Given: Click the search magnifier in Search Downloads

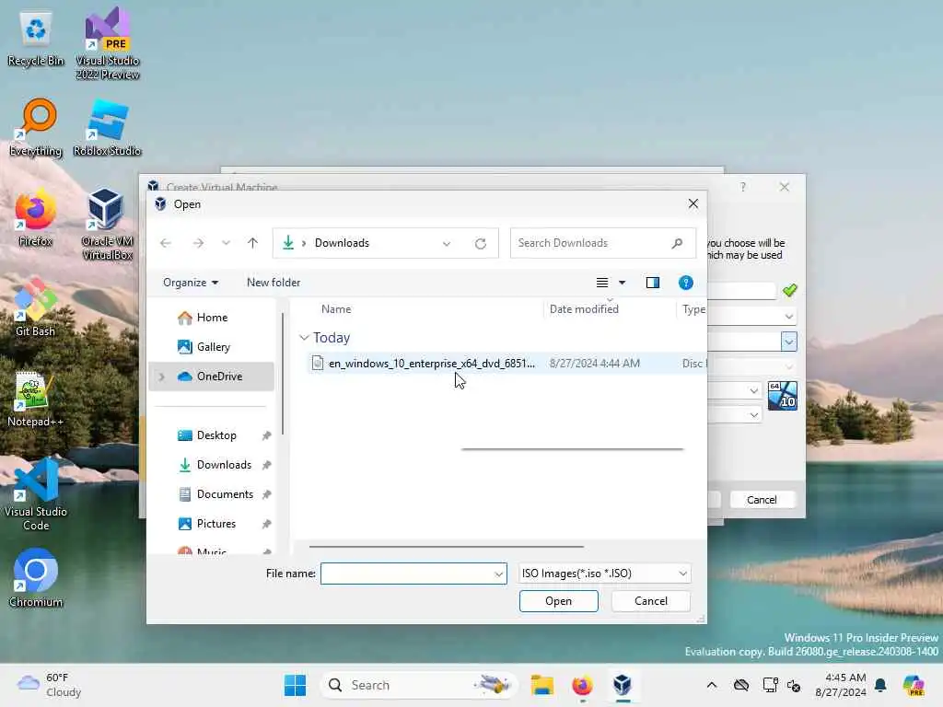Looking at the screenshot, I should (677, 243).
